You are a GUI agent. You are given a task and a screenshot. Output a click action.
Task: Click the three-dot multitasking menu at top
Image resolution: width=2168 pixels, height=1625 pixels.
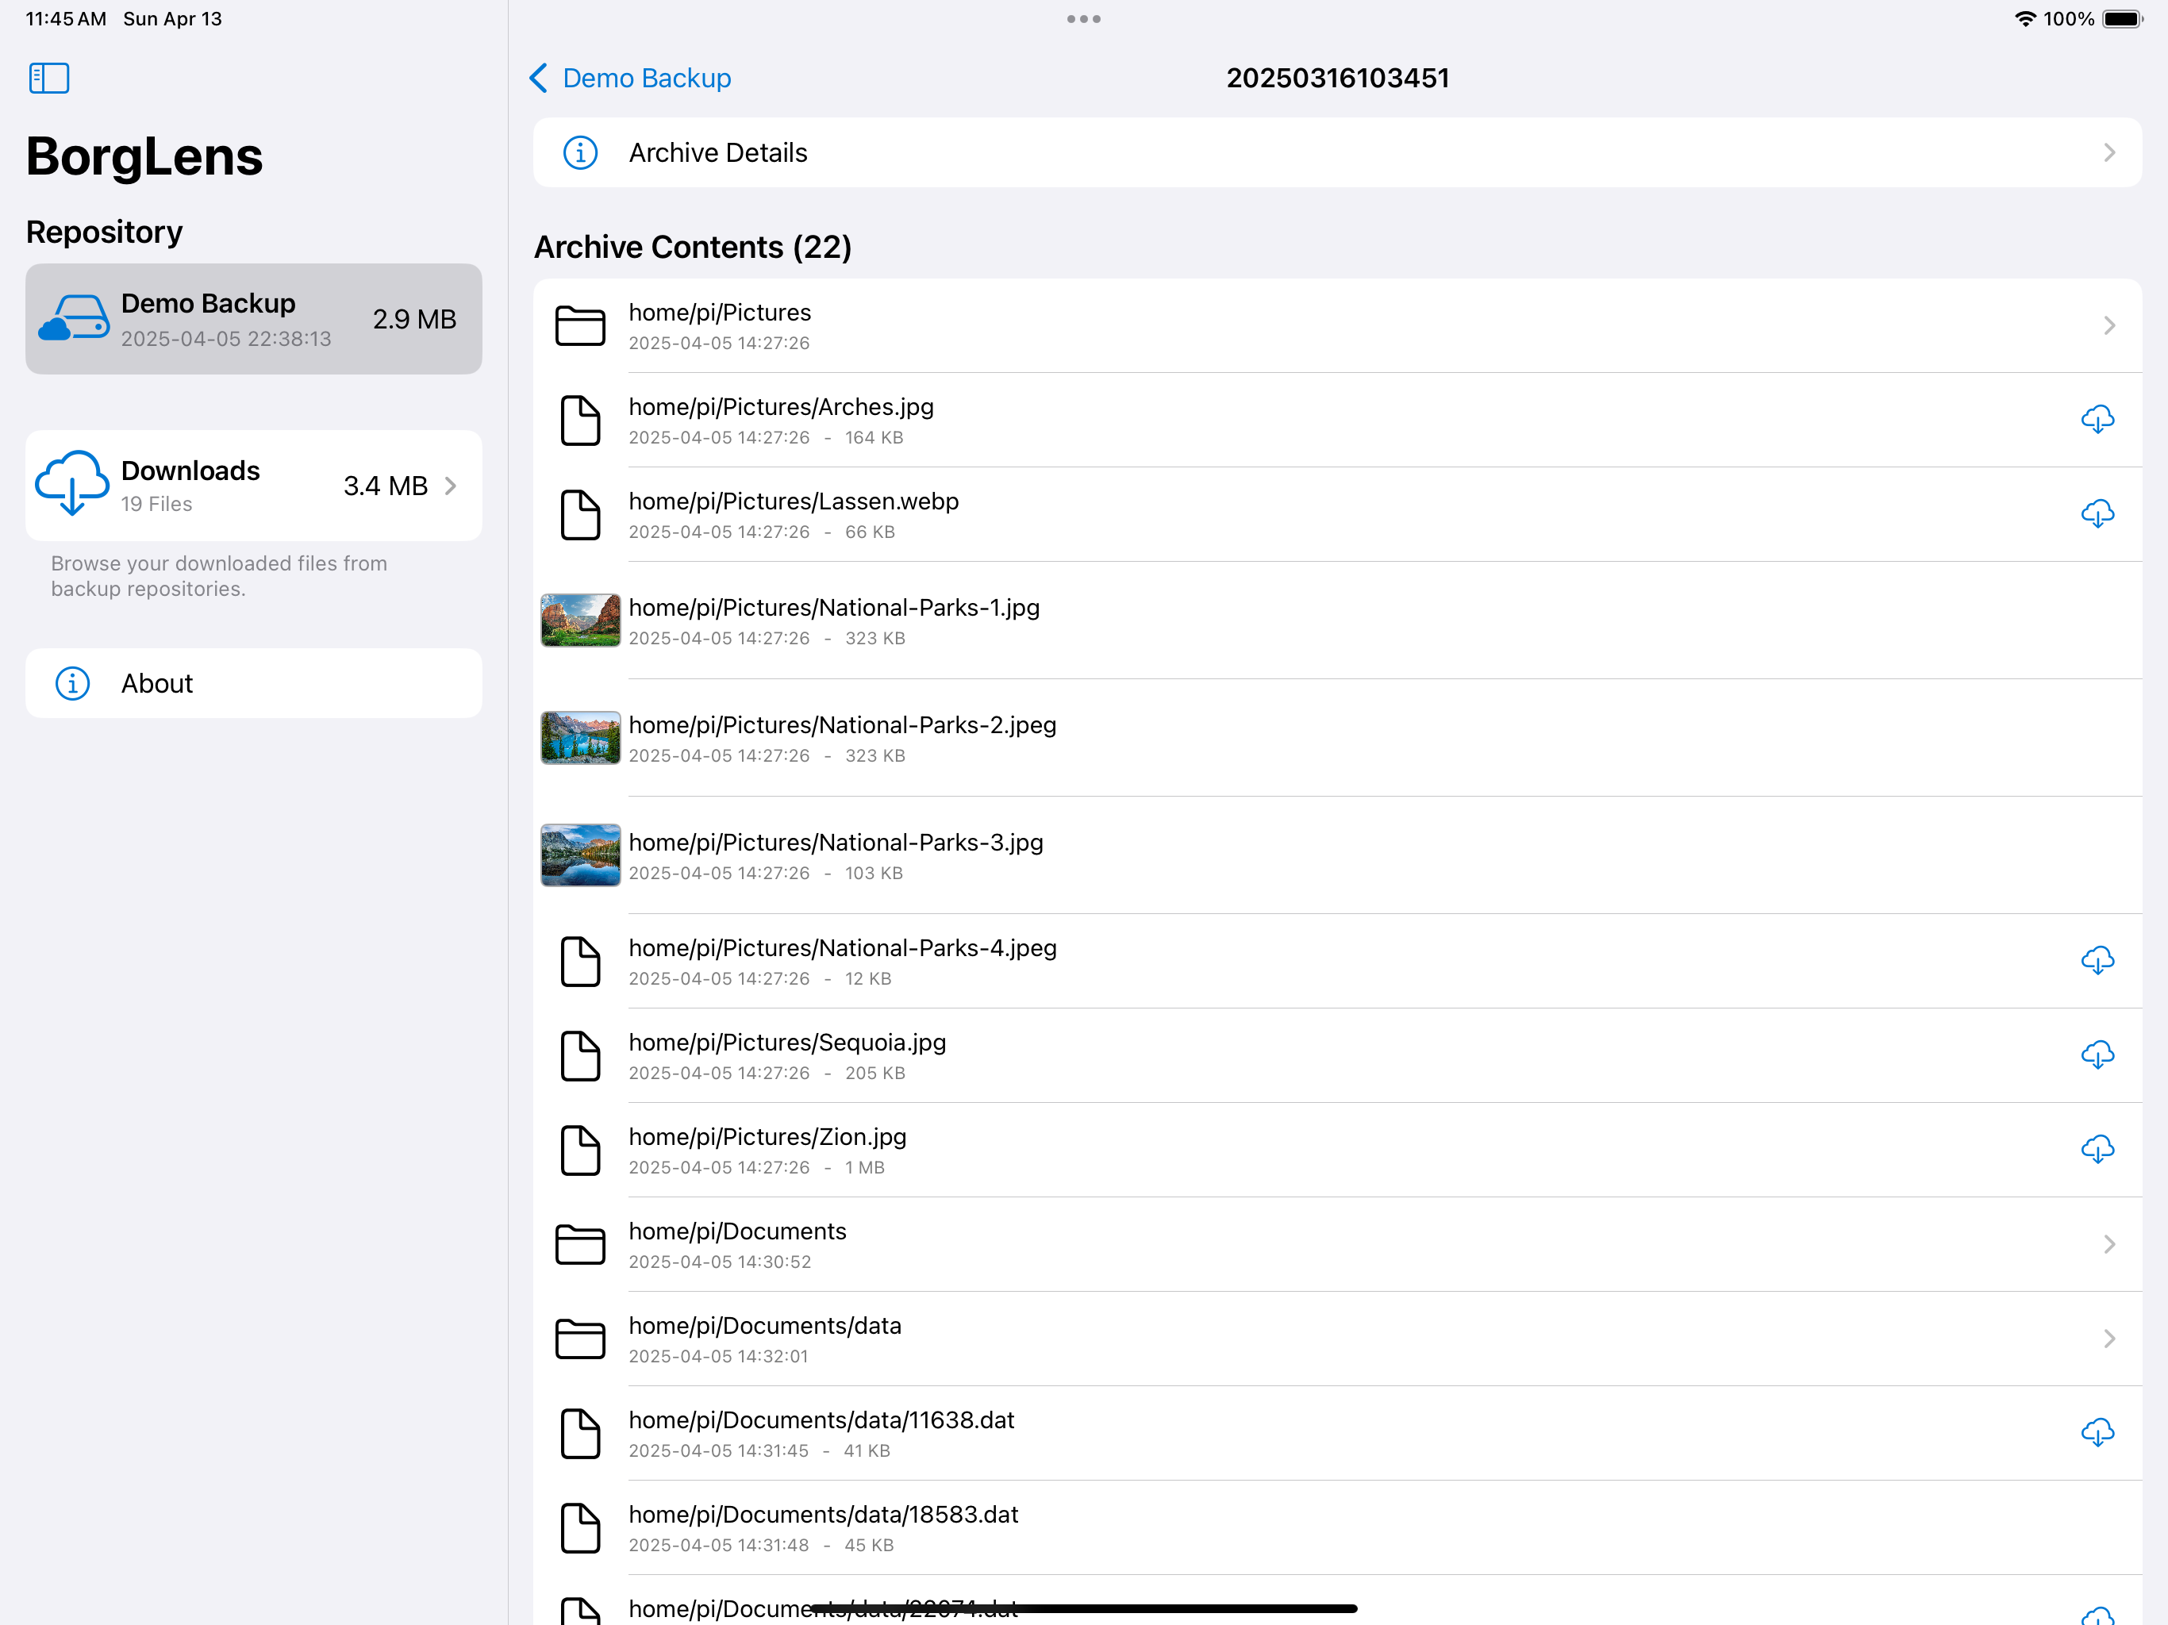point(1084,18)
